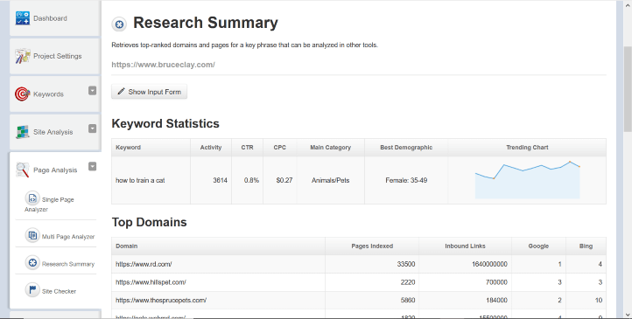Click the trending chart graph

pos(527,180)
